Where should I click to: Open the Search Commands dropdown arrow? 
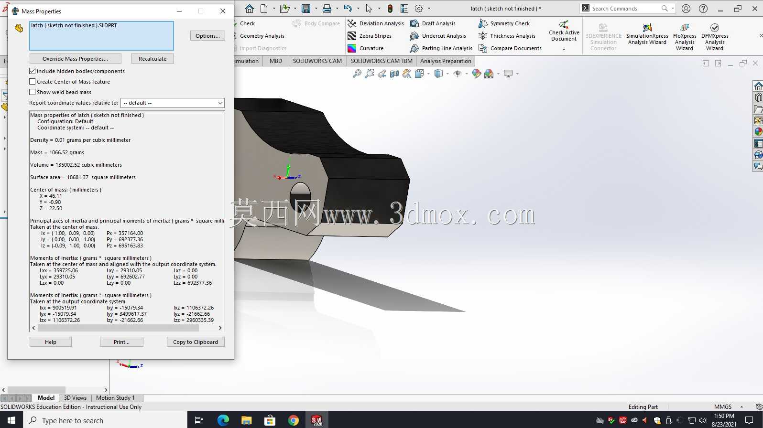click(673, 9)
